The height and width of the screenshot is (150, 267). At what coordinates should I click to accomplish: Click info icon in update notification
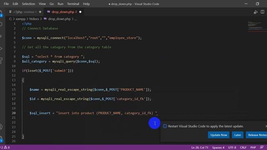click(x=165, y=126)
